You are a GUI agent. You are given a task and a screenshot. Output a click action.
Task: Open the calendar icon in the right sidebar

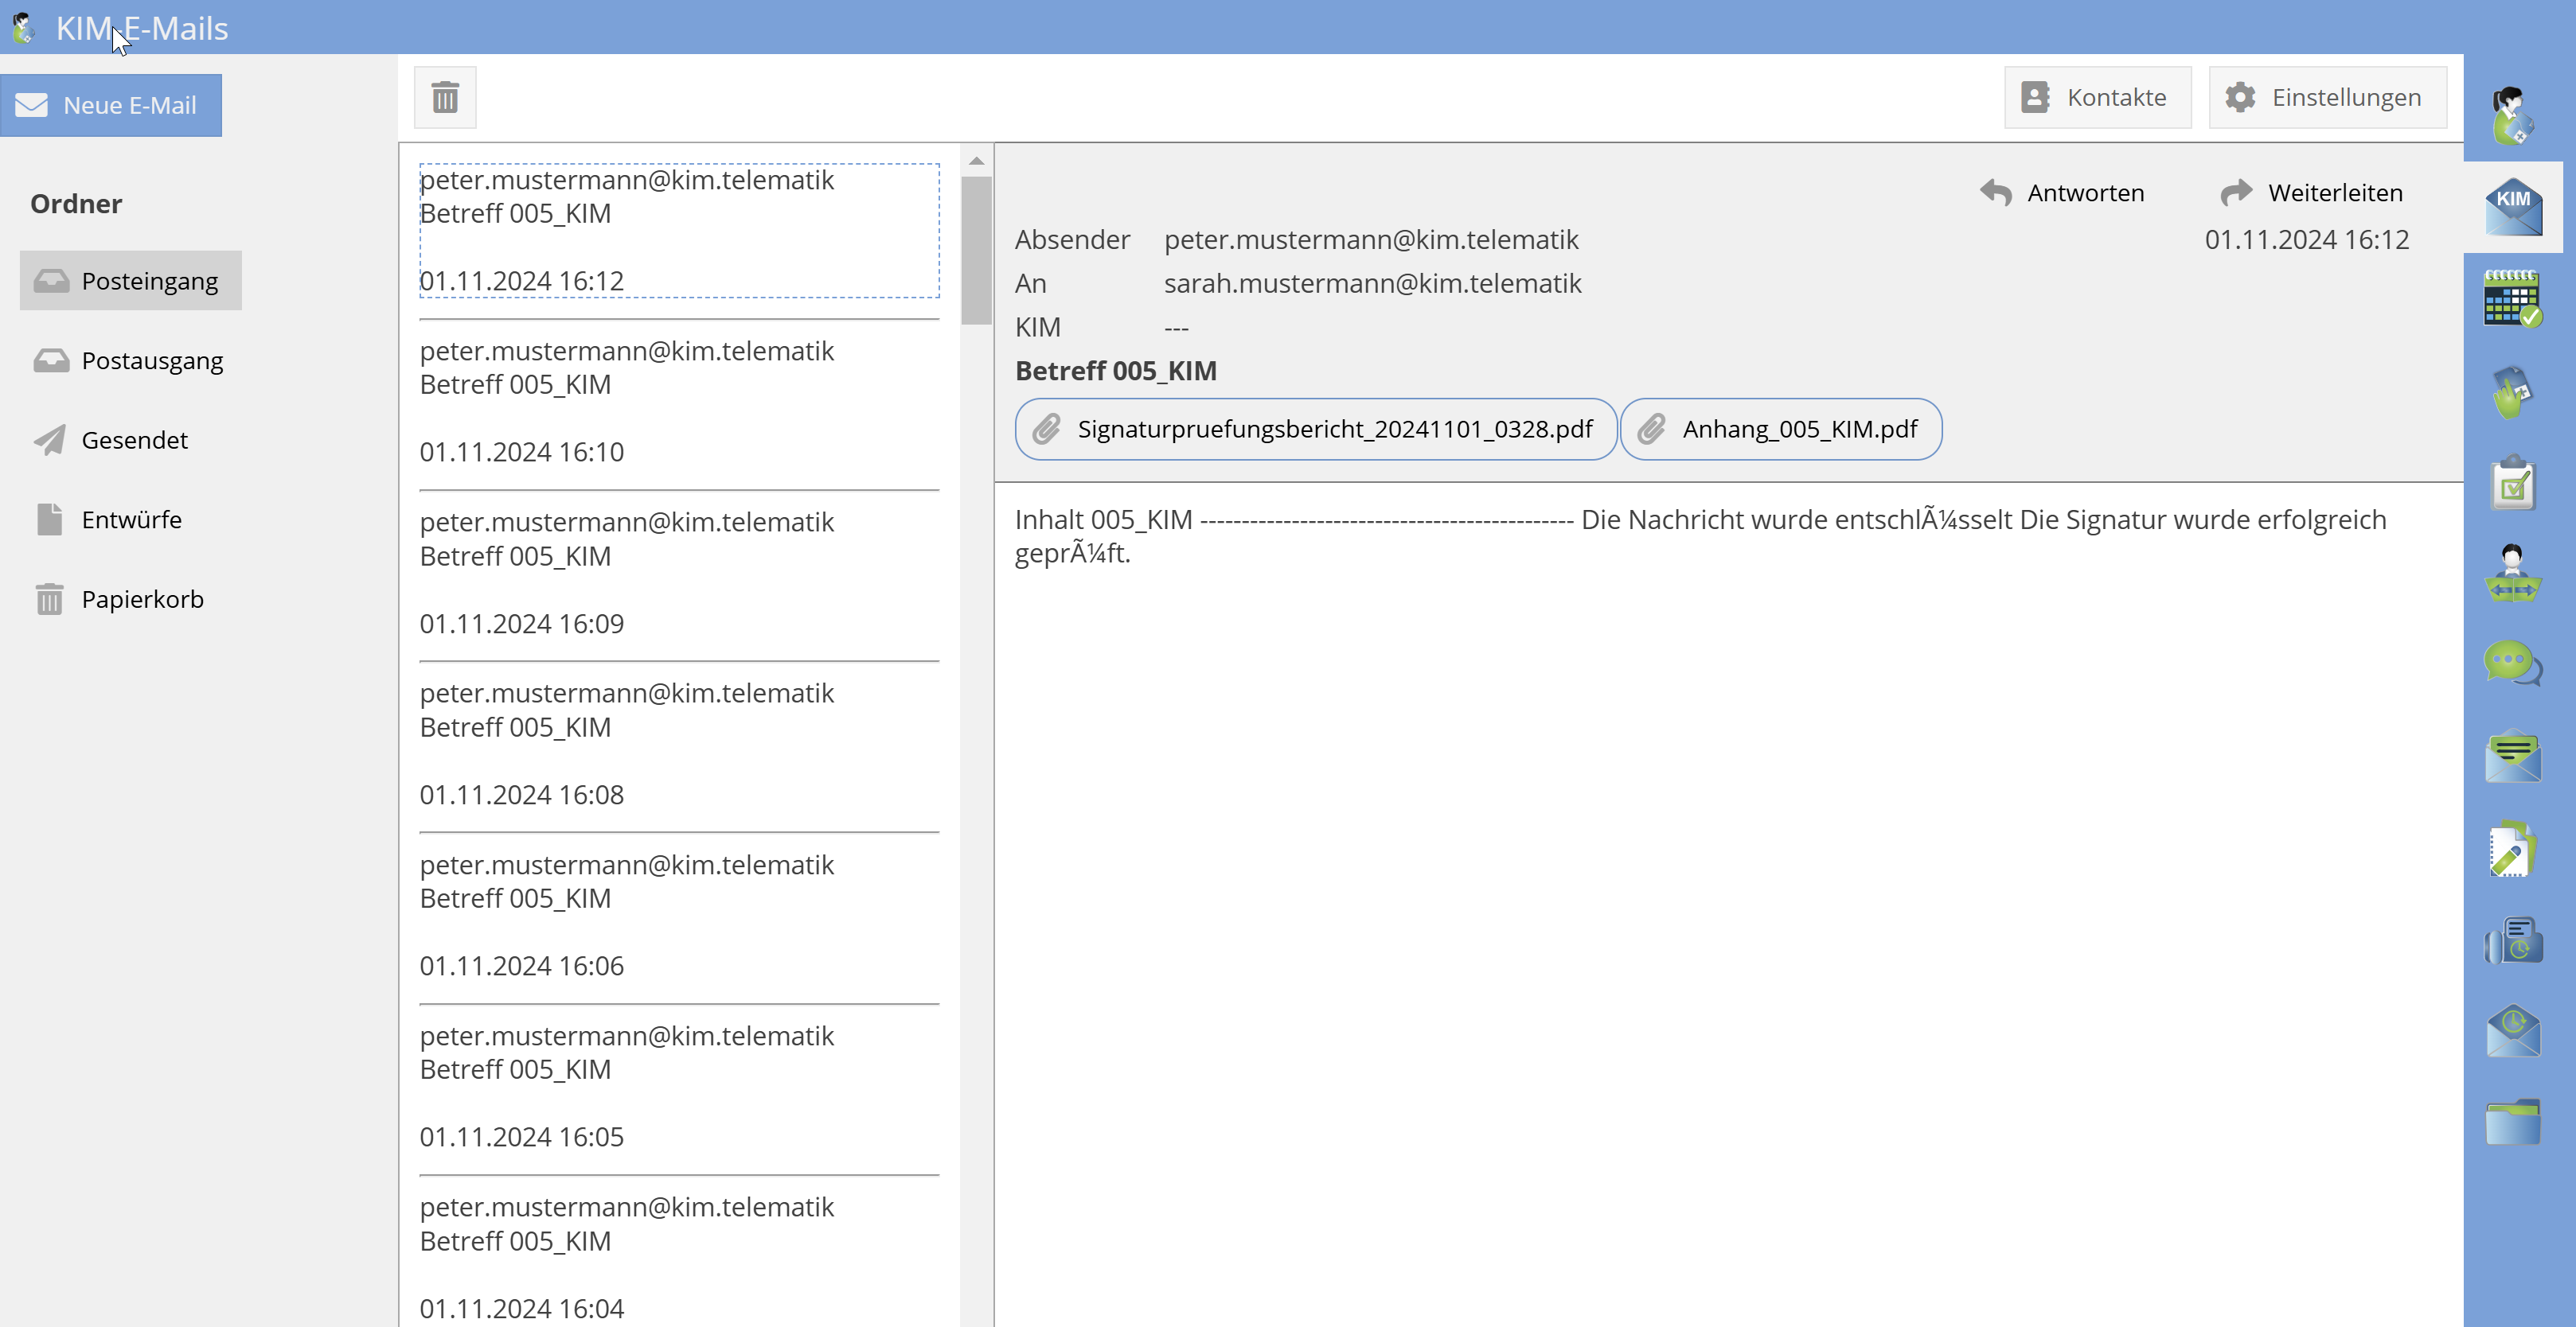pos(2512,298)
